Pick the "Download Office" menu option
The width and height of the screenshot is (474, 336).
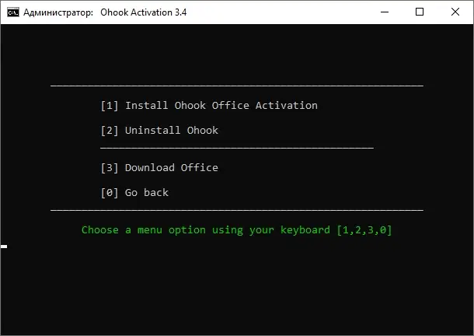[171, 168]
